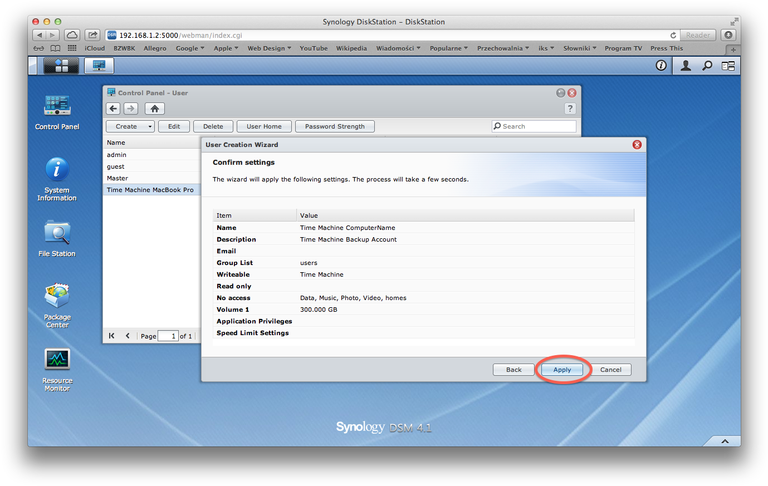Screen dimensions: 768x486
Task: Close the User Creation Wizard dialog
Action: pos(637,145)
